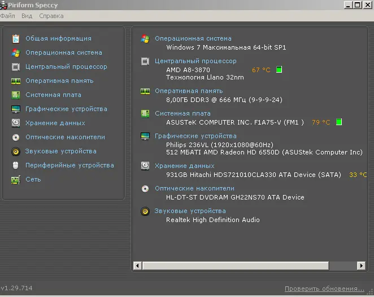Click the window resize grip in the bottom-right corner

point(371,292)
